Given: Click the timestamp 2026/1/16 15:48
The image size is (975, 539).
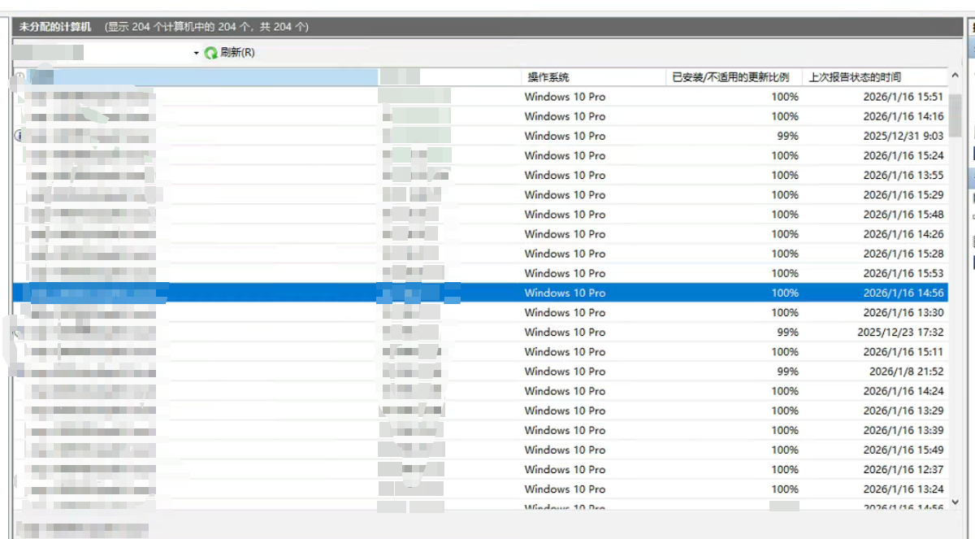Looking at the screenshot, I should tap(903, 215).
